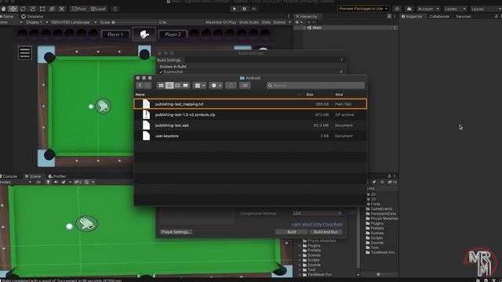Image resolution: width=502 pixels, height=282 pixels.
Task: Select the Main scene in Hierarchy
Action: (x=317, y=28)
